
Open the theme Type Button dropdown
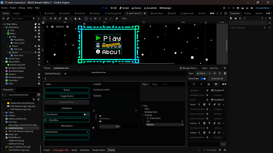203,74
